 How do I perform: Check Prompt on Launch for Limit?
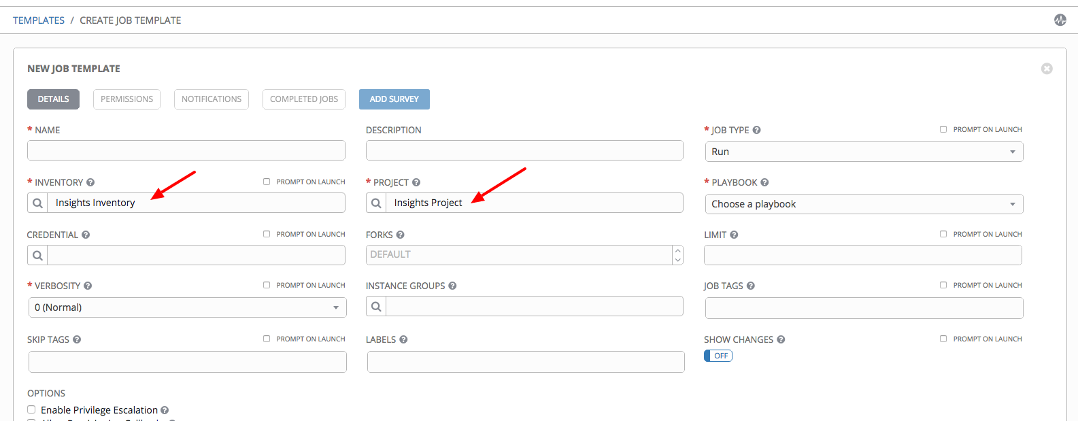pyautogui.click(x=943, y=234)
